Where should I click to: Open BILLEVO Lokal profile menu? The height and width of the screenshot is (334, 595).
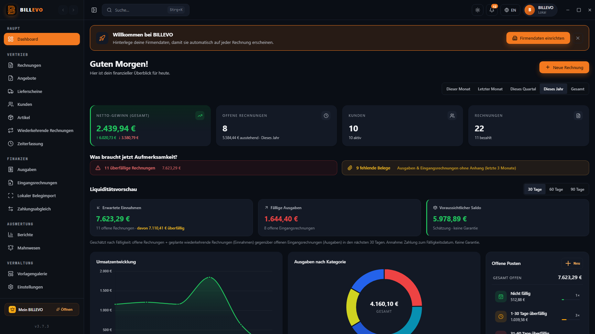(x=540, y=10)
